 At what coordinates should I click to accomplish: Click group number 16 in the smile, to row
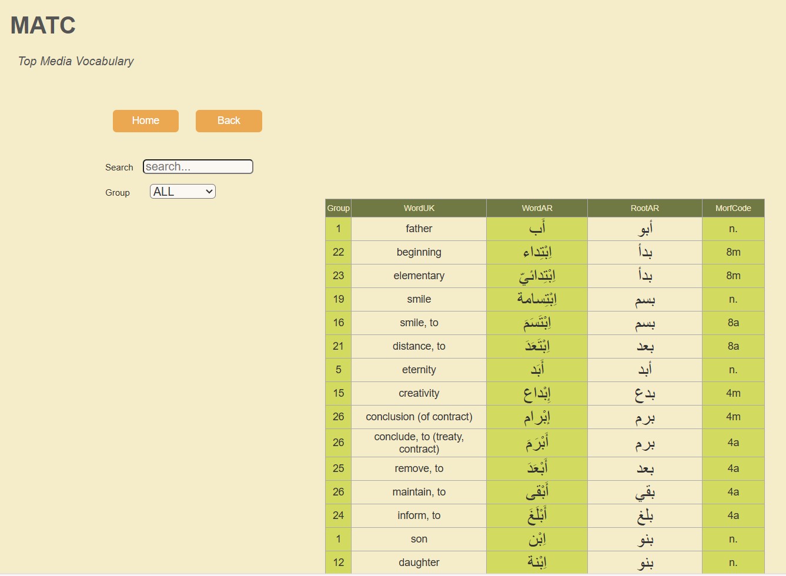(338, 323)
